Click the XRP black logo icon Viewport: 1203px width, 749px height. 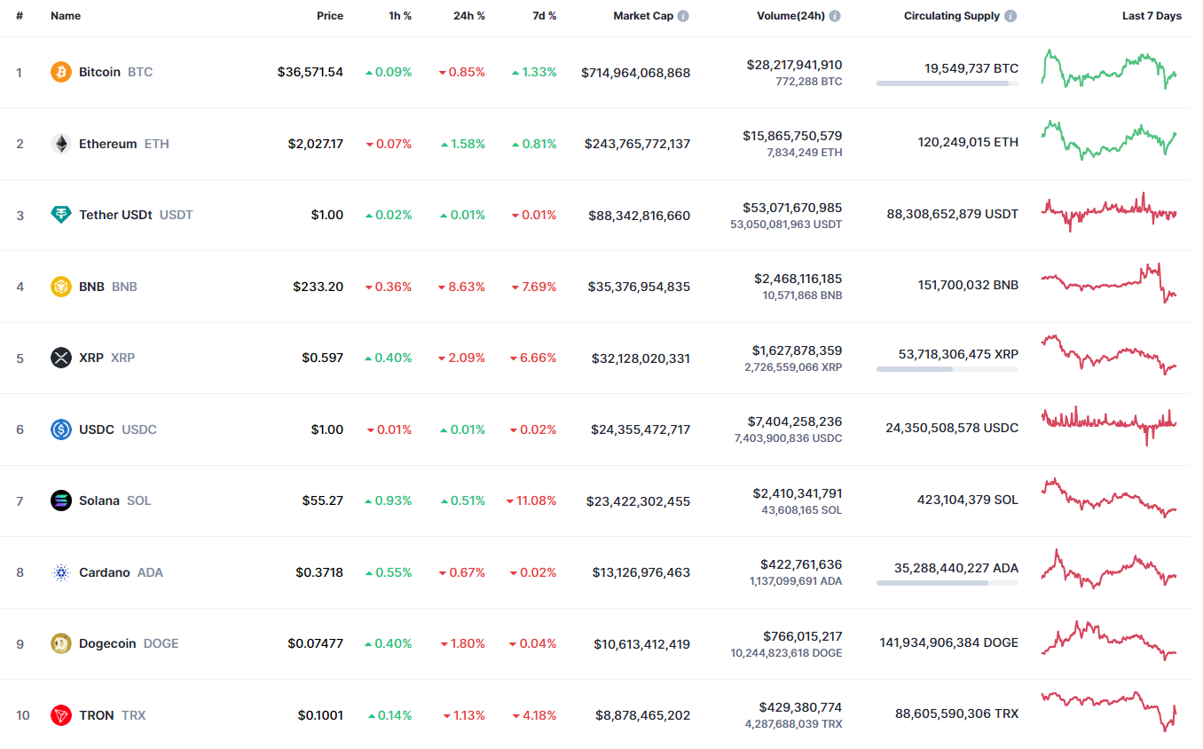[x=61, y=358]
